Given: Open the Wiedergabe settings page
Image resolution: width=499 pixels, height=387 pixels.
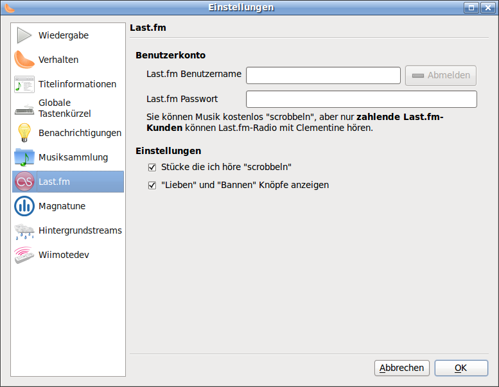Looking at the screenshot, I should [68, 35].
